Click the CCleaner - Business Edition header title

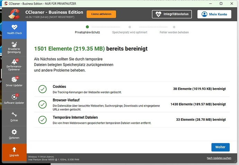pyautogui.click(x=54, y=12)
